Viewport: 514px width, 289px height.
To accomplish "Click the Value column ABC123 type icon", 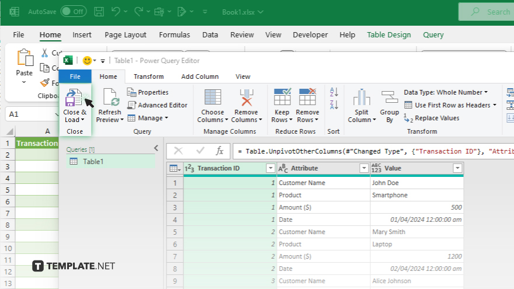I will (376, 168).
